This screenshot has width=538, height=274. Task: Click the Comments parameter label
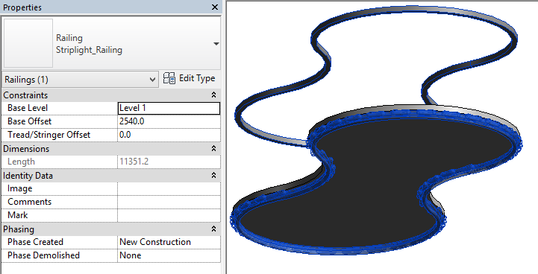click(x=30, y=202)
